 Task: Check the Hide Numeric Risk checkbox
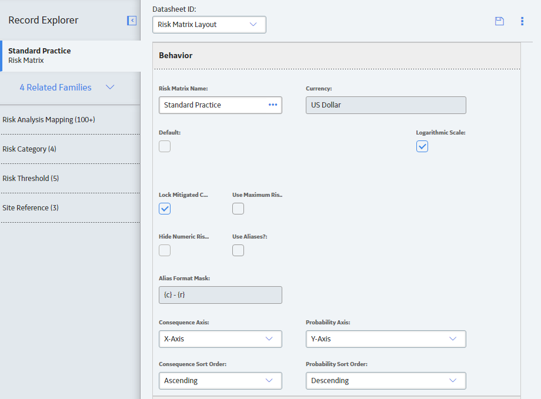click(x=165, y=250)
